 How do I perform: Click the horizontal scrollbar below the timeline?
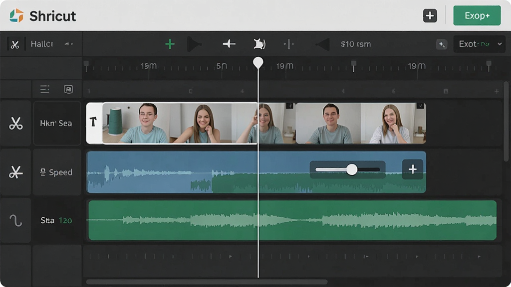(x=207, y=282)
